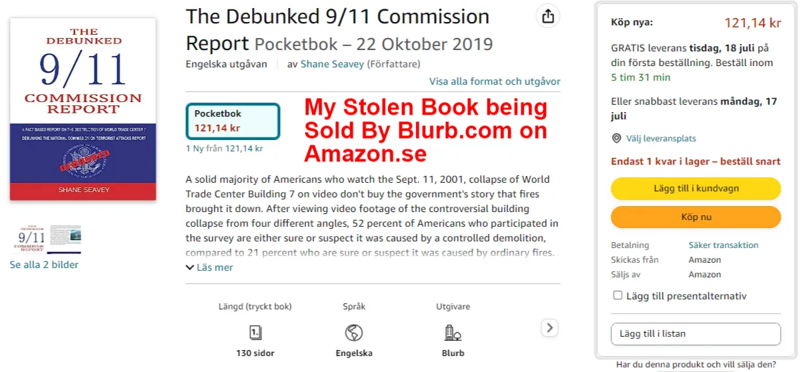Enable the Lägg till presentalternativ checkbox
Viewport: 806px width, 372px height.
[617, 296]
